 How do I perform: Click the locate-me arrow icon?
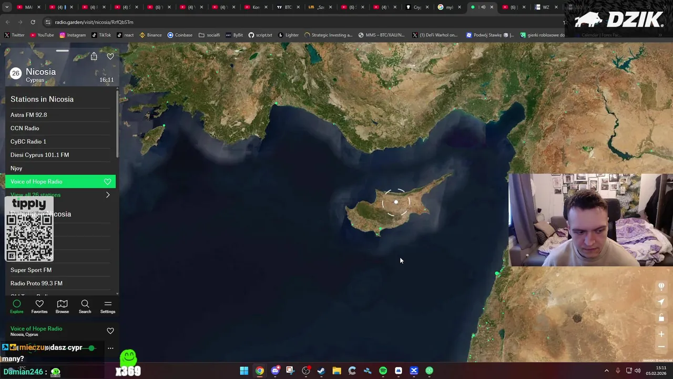[661, 302]
